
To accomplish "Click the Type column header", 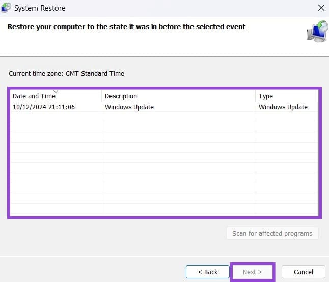I will (x=286, y=96).
